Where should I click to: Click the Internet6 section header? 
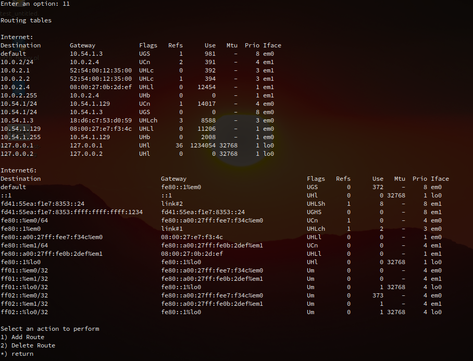16,170
